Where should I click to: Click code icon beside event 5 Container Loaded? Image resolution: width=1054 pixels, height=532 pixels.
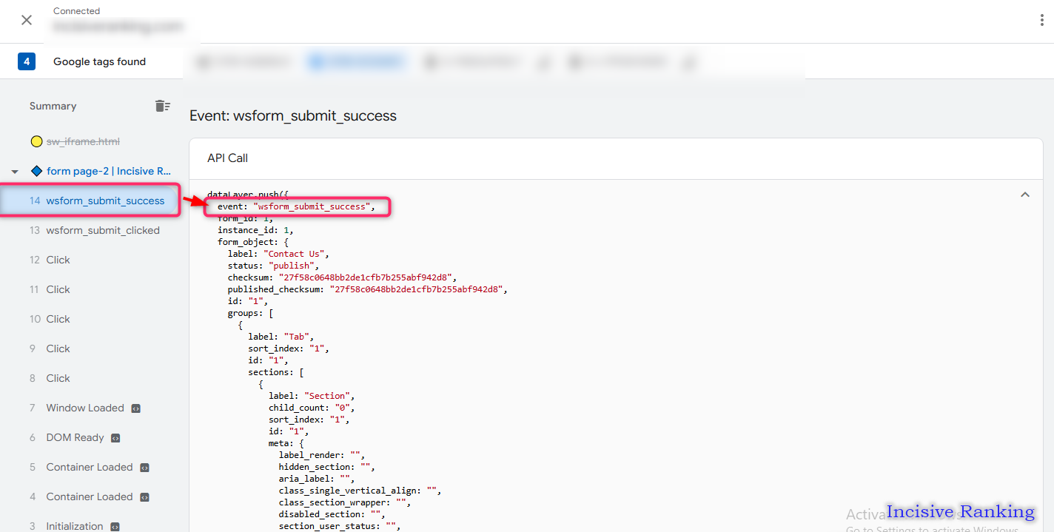tap(144, 468)
